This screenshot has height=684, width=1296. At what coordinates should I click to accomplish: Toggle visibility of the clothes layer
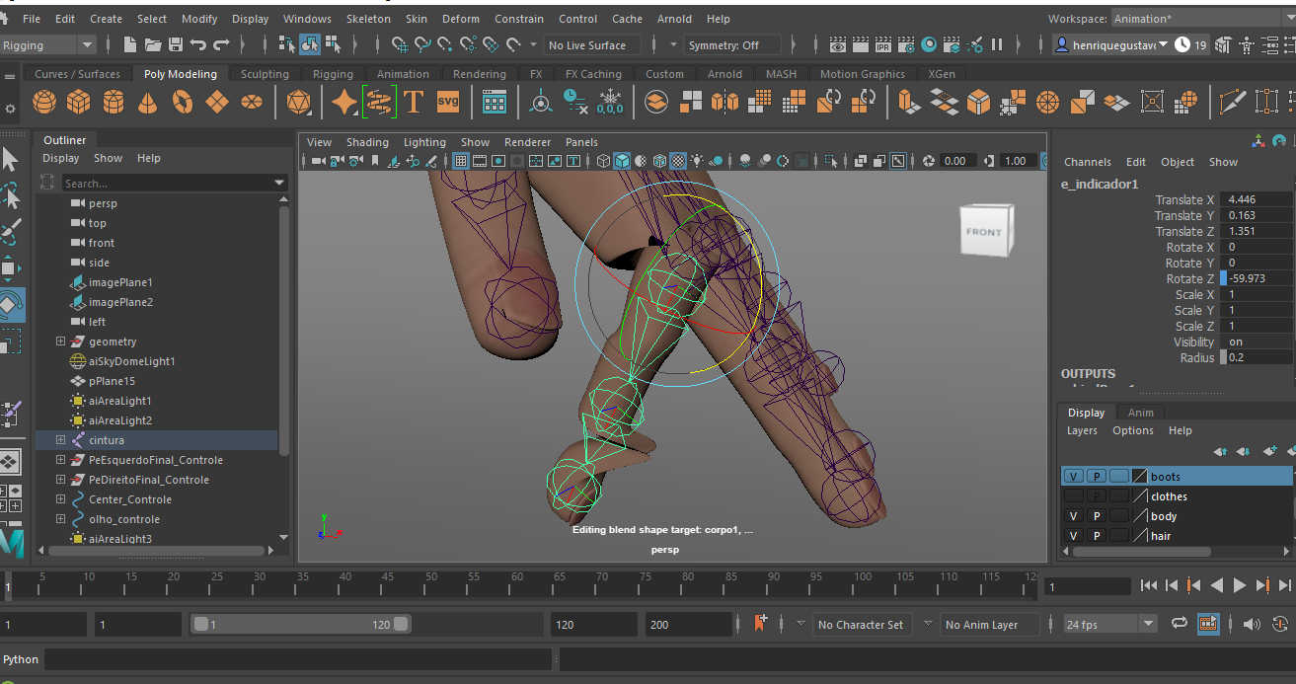1073,495
